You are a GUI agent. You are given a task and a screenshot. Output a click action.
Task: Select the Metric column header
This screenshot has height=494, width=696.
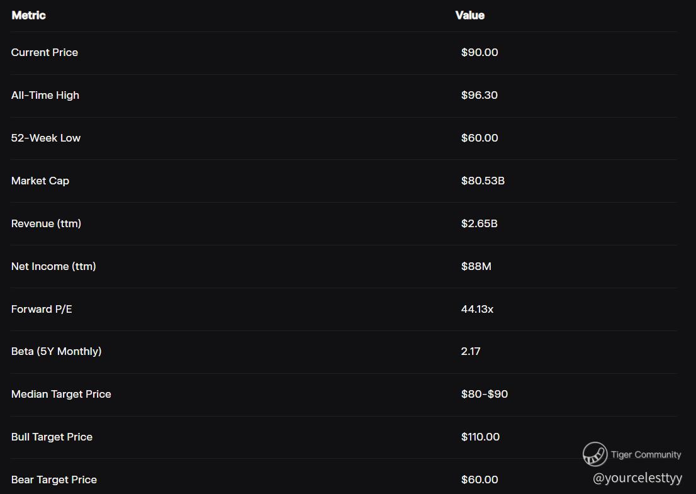click(28, 15)
